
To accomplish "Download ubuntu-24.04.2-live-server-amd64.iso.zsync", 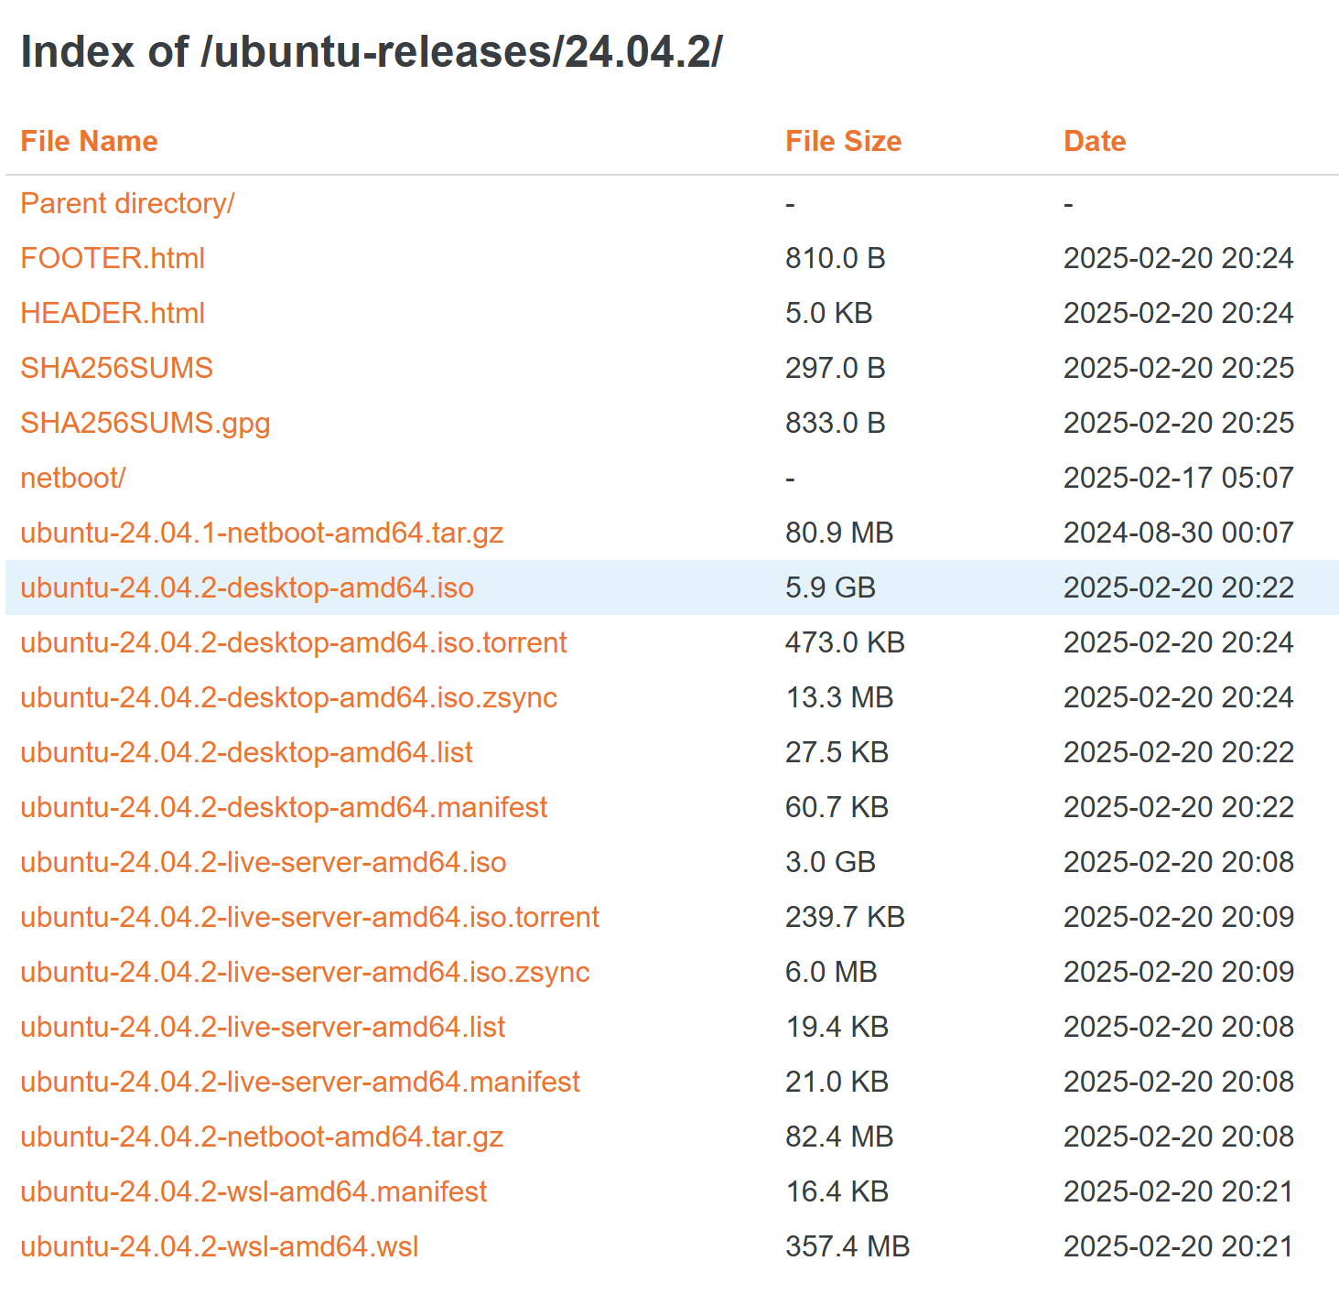I will pyautogui.click(x=304, y=972).
